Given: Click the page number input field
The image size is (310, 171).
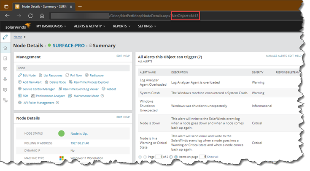Looking at the screenshot, I should pos(159,157).
